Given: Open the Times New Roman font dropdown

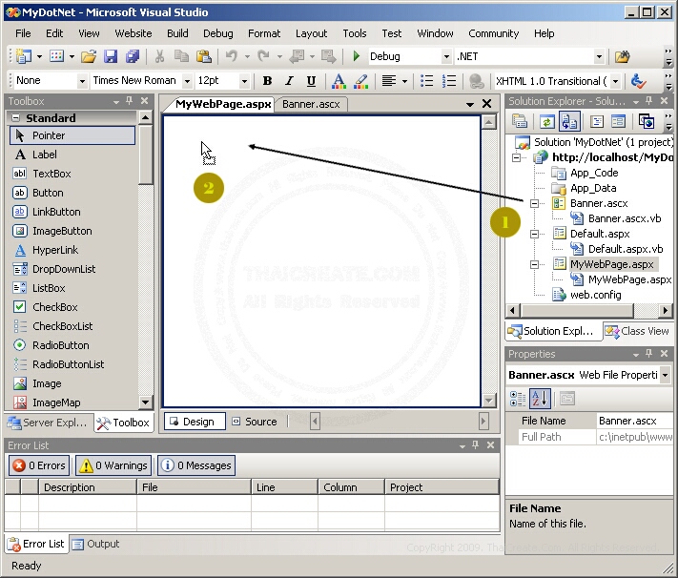Looking at the screenshot, I should (187, 81).
